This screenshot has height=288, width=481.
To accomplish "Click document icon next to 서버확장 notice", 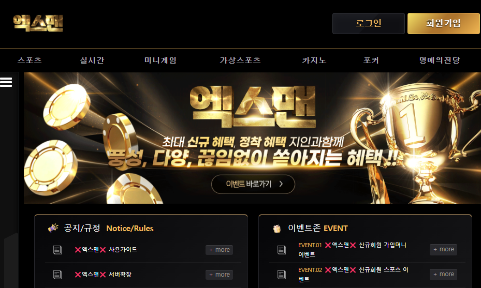I will pyautogui.click(x=57, y=275).
